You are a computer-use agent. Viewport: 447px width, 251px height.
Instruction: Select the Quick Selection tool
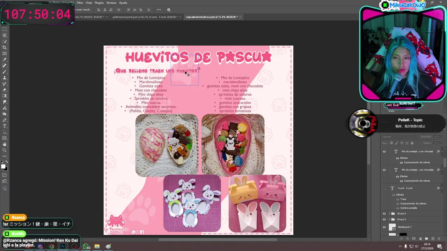click(x=5, y=41)
